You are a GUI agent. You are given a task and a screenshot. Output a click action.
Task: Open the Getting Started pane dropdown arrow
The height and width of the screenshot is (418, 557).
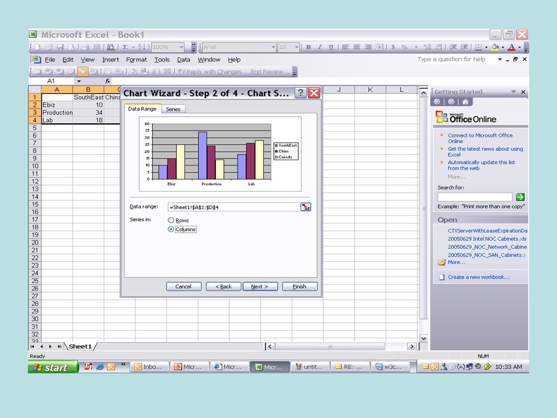coord(513,92)
